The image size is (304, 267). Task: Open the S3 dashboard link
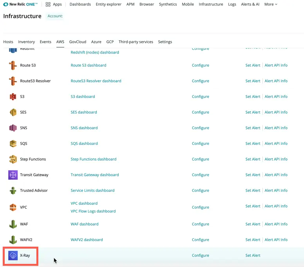(x=83, y=97)
